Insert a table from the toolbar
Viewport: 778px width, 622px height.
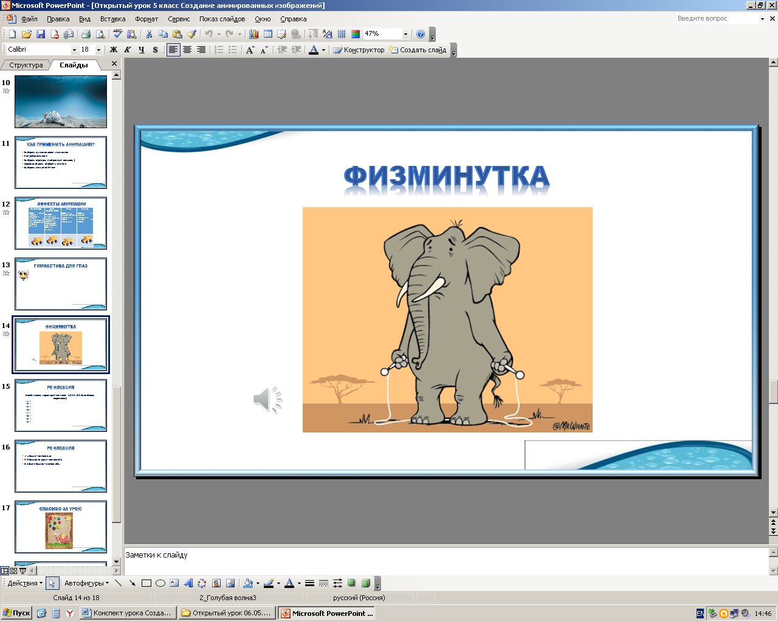(268, 34)
